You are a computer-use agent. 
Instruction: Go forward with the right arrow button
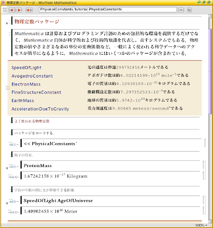pyautogui.click(x=19, y=10)
